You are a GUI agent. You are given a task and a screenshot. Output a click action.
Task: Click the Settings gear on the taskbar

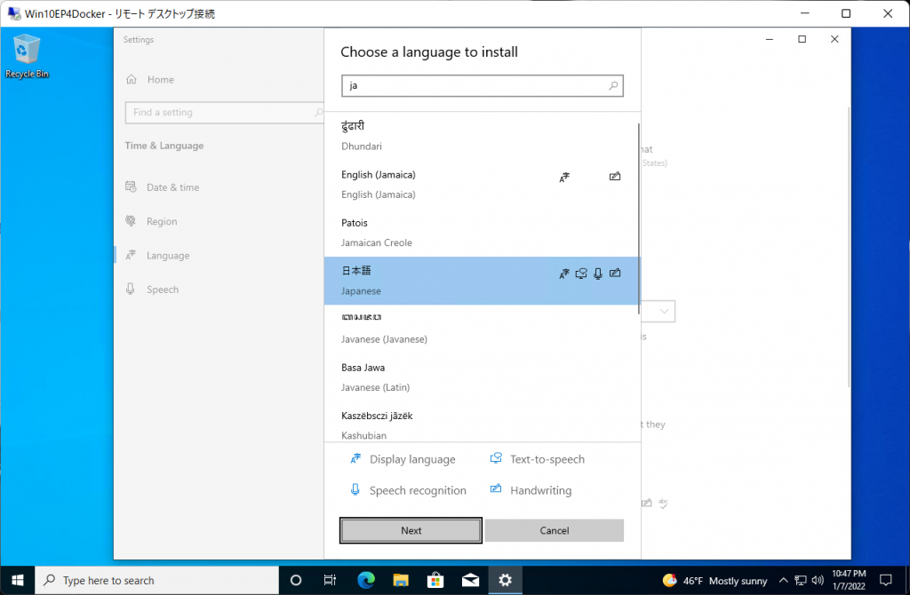pyautogui.click(x=505, y=580)
